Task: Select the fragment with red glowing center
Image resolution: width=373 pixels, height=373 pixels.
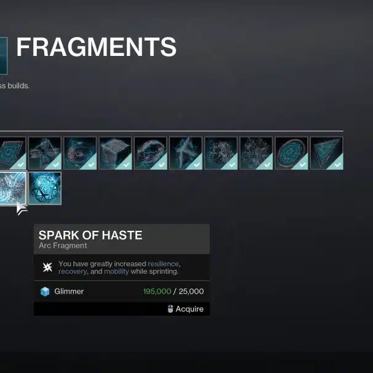Action: tap(80, 153)
